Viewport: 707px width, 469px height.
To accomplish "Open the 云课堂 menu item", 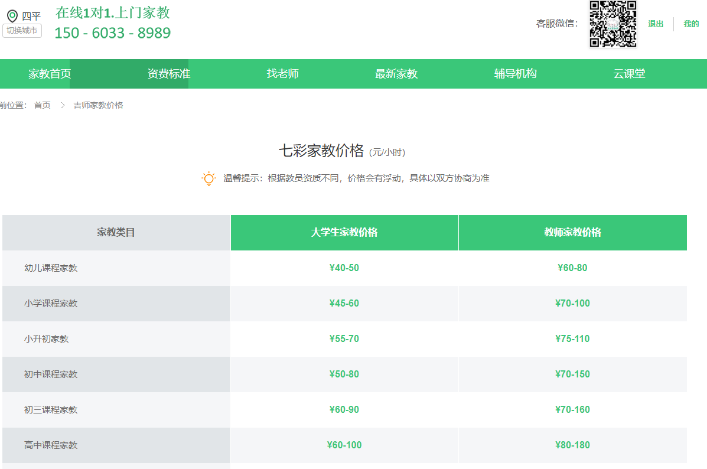I will 629,73.
